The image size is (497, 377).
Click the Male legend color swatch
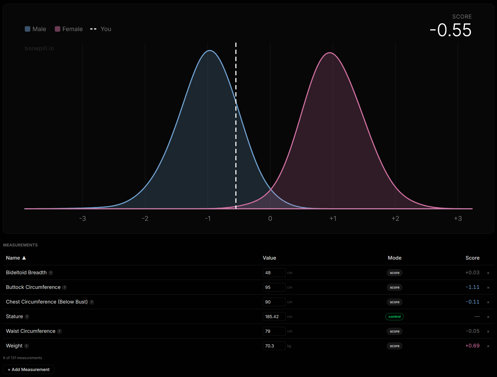point(28,29)
